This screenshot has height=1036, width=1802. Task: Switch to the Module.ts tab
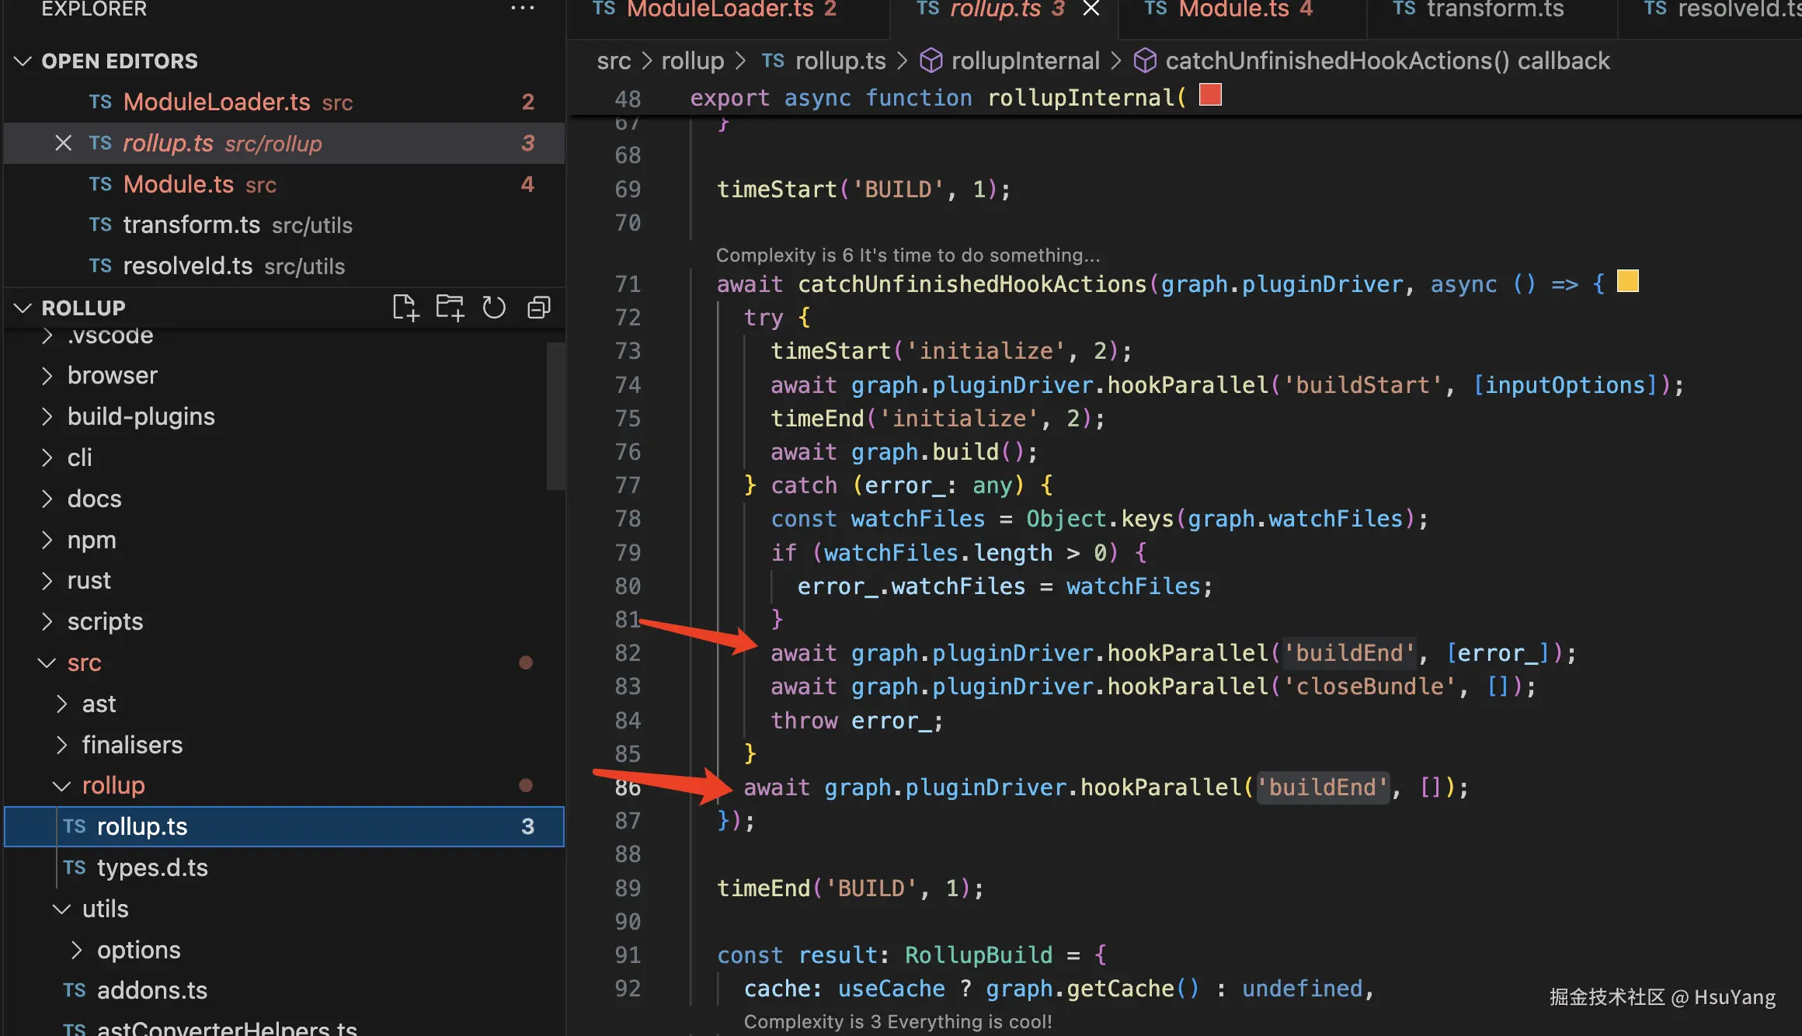(x=1233, y=9)
